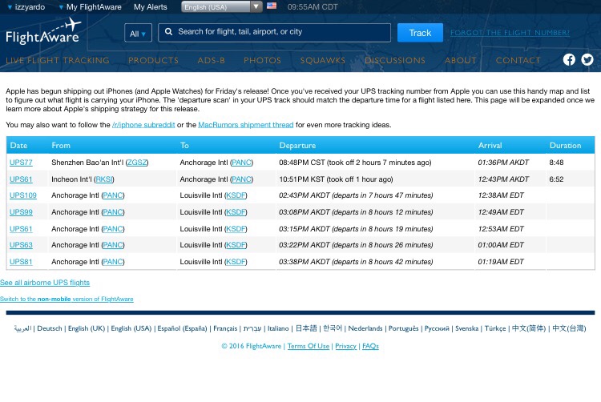Viewport: 601px width, 402px height.
Task: Click Forgot the flight number link
Action: click(x=510, y=33)
